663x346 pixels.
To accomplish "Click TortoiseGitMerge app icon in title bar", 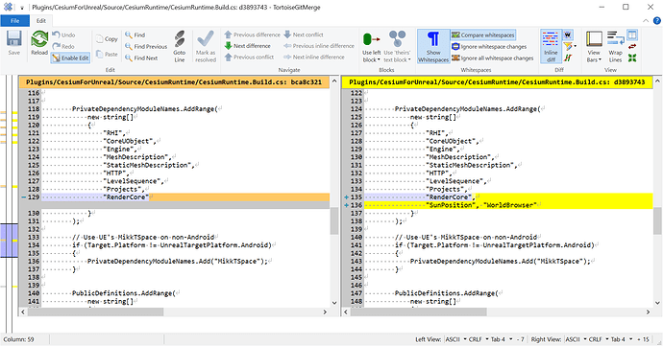I will pos(8,7).
